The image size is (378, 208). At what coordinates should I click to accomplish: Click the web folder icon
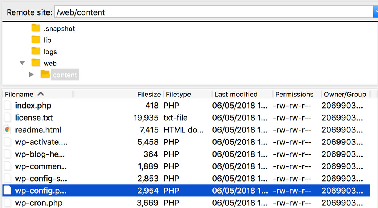(36, 63)
